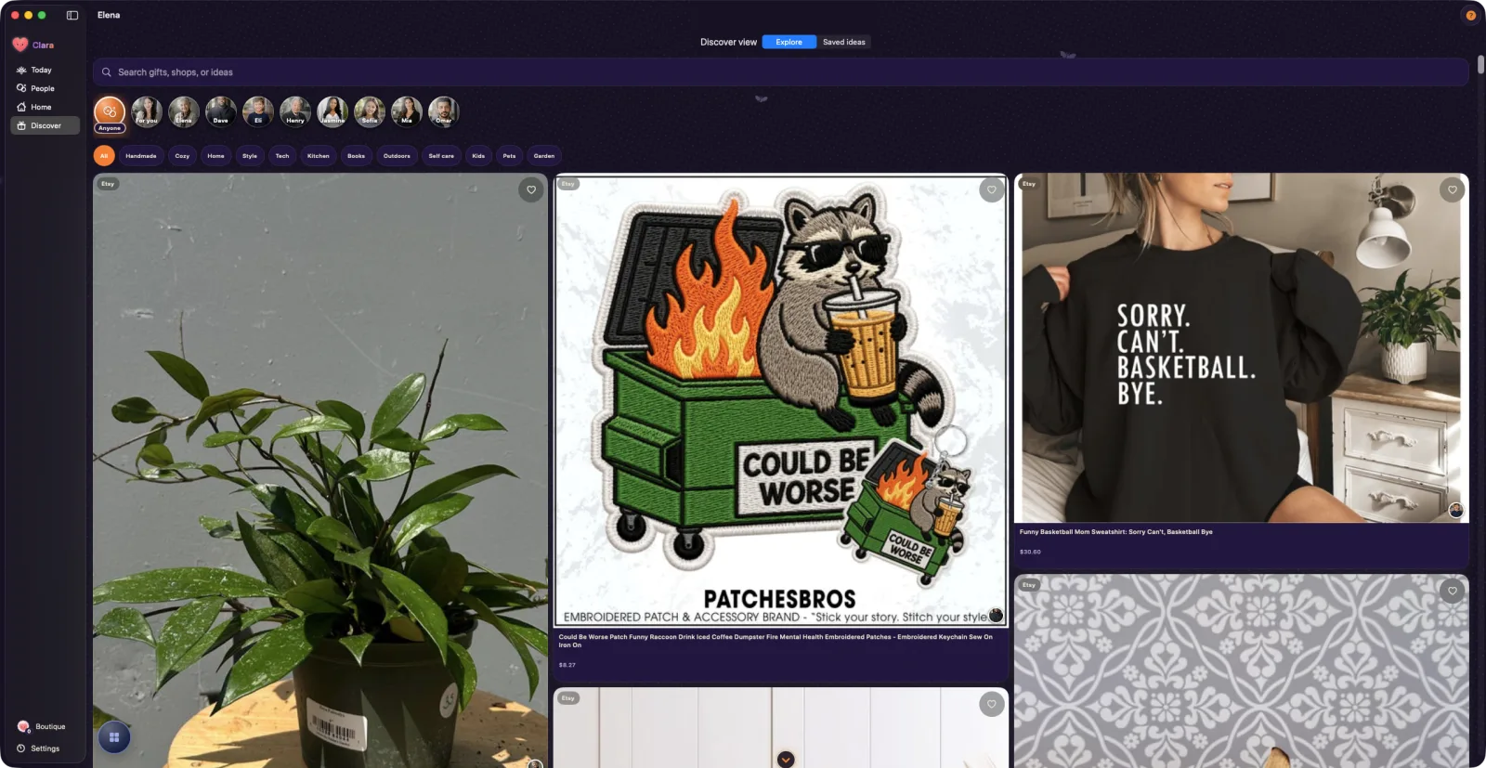Heart the basketball sweatshirt listing
Viewport: 1486px width, 768px height.
coord(1453,189)
